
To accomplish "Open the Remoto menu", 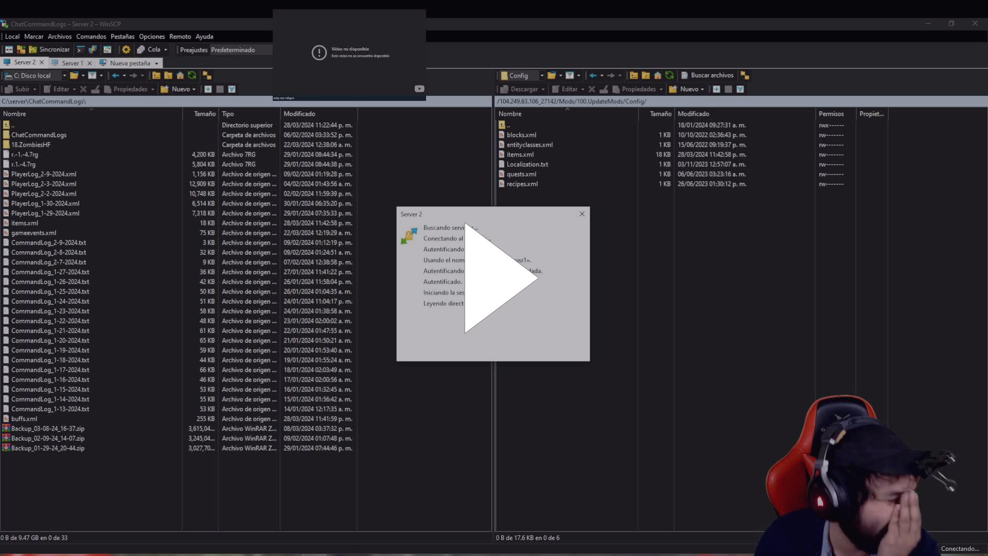I will click(180, 37).
